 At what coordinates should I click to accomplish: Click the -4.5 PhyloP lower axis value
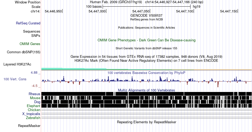click(34, 86)
